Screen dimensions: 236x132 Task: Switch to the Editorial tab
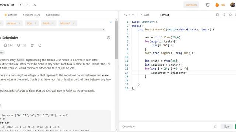(11, 15)
